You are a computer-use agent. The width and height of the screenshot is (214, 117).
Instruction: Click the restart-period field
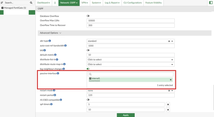(131, 95)
